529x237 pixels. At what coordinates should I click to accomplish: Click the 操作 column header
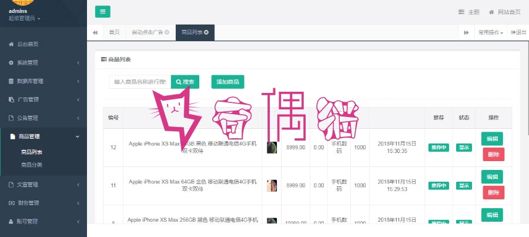[x=494, y=118]
